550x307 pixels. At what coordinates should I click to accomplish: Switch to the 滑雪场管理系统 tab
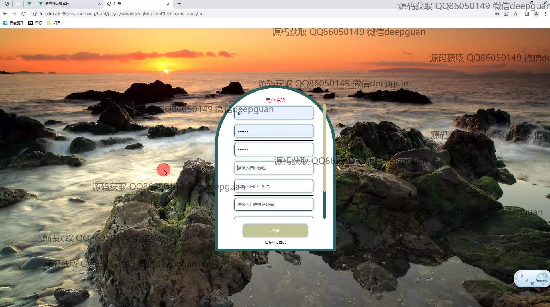coord(69,4)
